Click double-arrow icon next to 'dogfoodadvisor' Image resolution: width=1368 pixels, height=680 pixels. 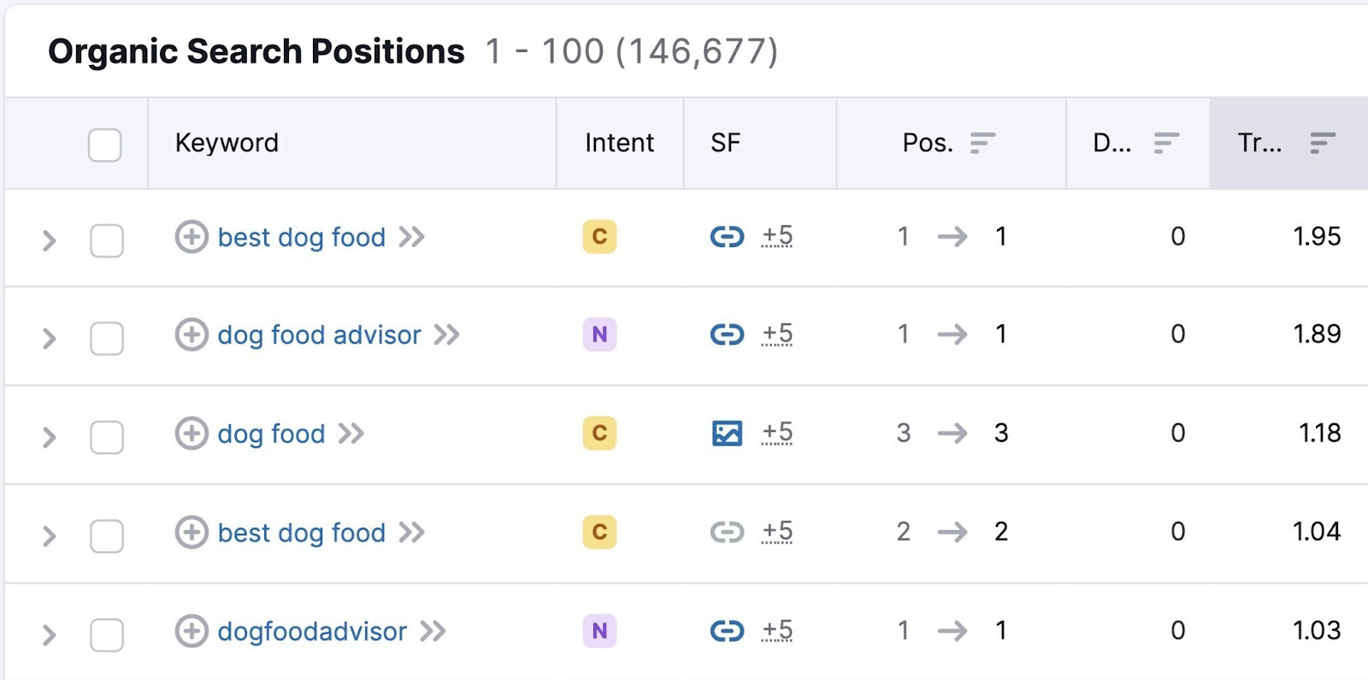(433, 631)
